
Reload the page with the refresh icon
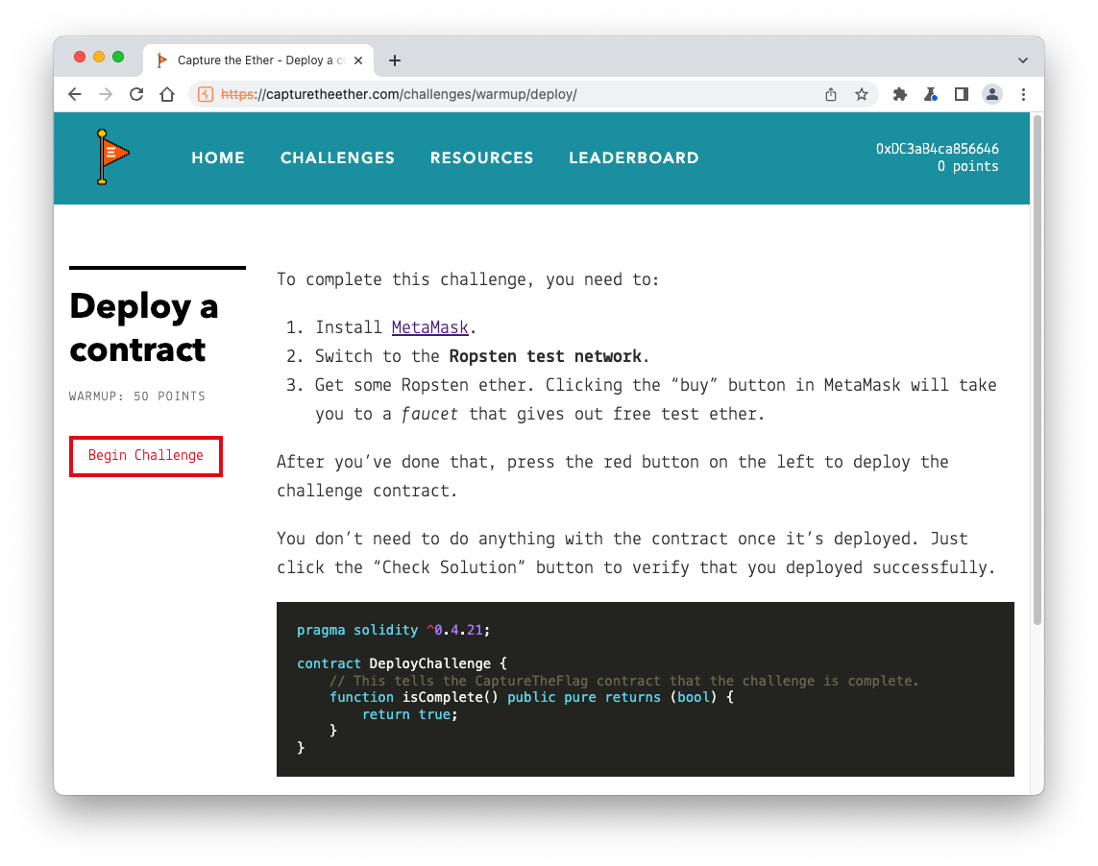click(136, 94)
